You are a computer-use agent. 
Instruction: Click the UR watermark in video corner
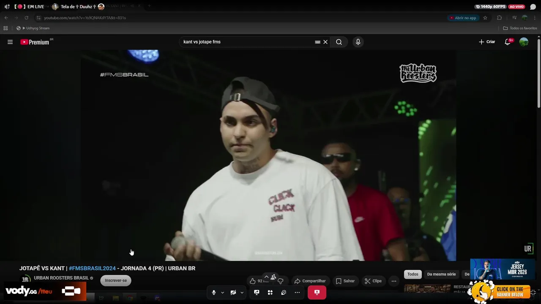(x=528, y=249)
